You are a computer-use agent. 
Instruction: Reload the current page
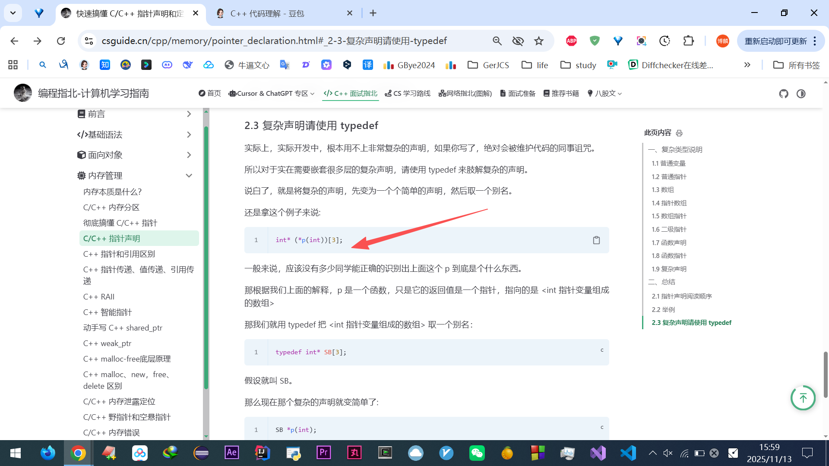(61, 41)
